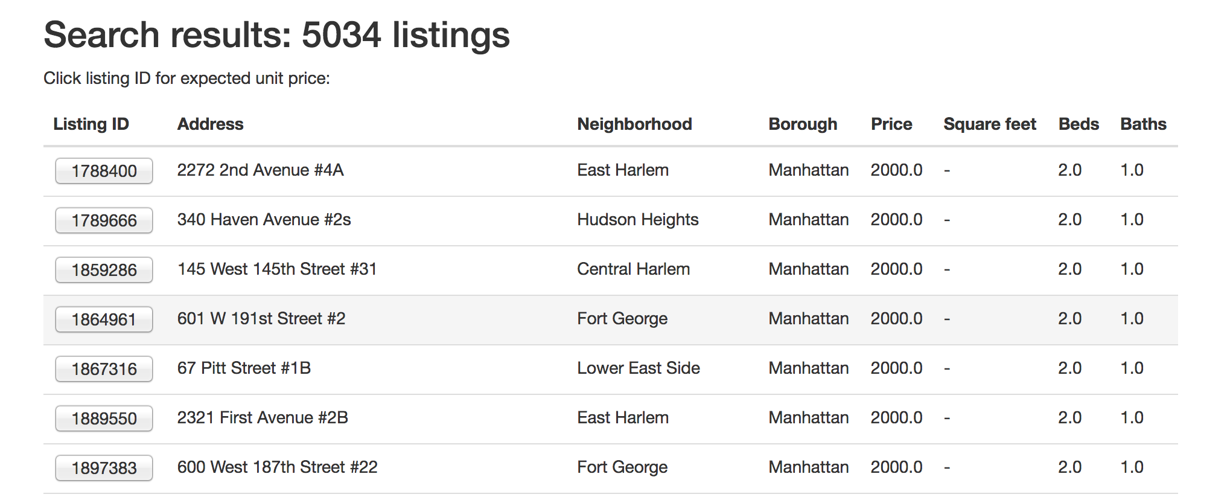Click the Borough column header
The width and height of the screenshot is (1230, 500).
803,124
